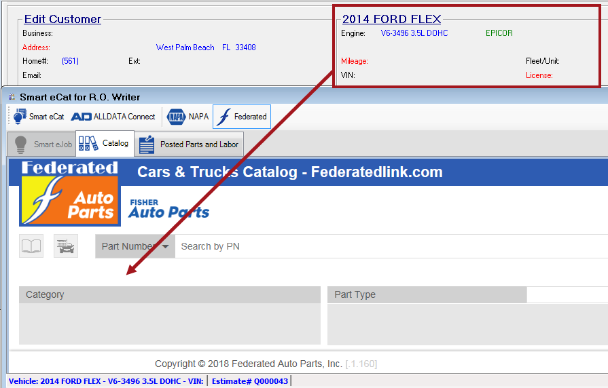The height and width of the screenshot is (388, 608).
Task: Click the vehicle selection car icon
Action: [65, 246]
